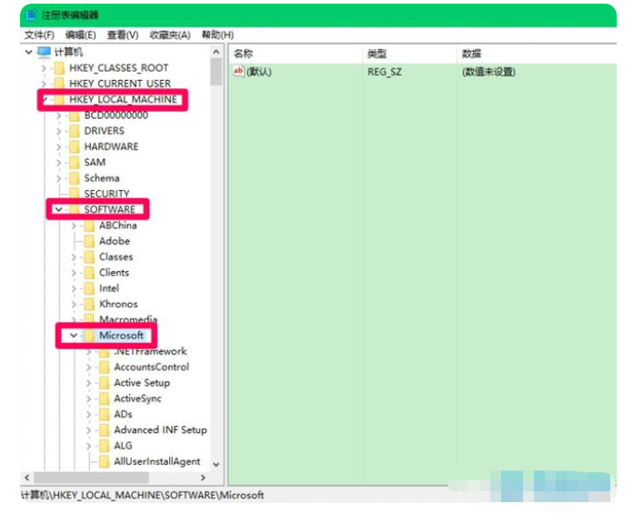
Task: Select the HARDWARE key label
Action: click(x=111, y=146)
